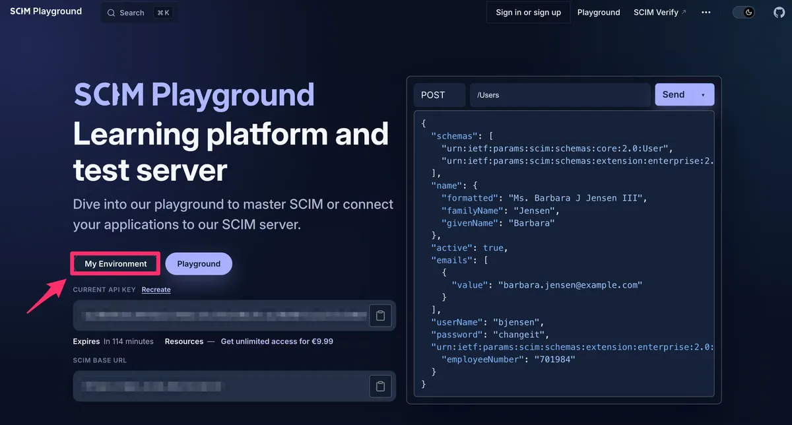The image size is (792, 425).
Task: Click Sign in or sign up
Action: 529,13
